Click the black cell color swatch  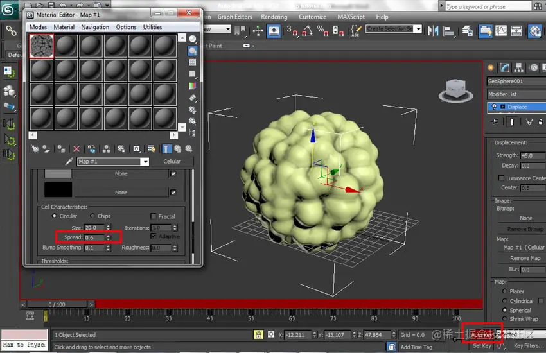point(58,190)
